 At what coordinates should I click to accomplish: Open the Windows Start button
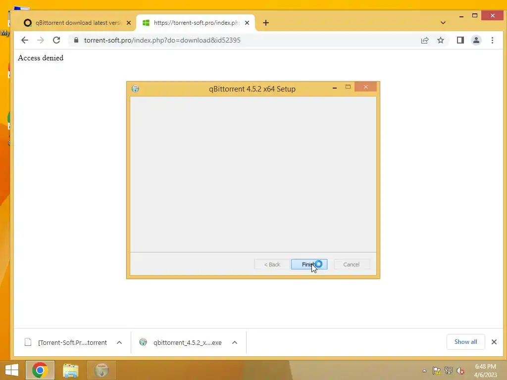click(x=12, y=370)
